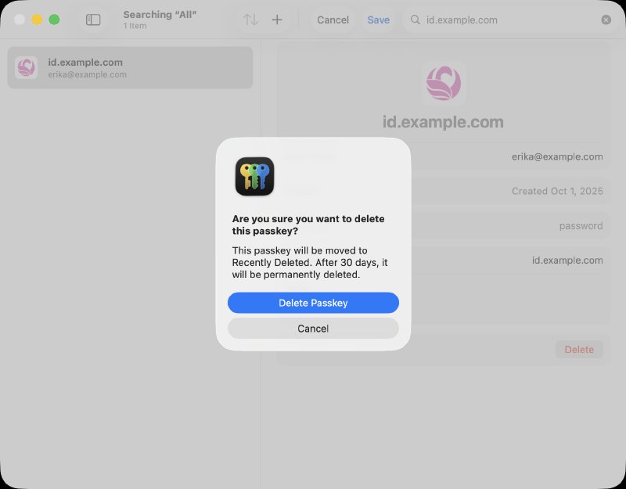The image size is (626, 489).
Task: Dismiss the dialog with Cancel
Action: point(313,328)
